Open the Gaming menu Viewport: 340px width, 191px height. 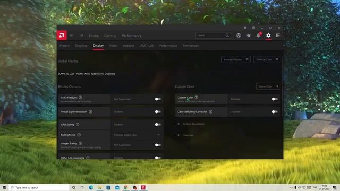[x=110, y=36]
